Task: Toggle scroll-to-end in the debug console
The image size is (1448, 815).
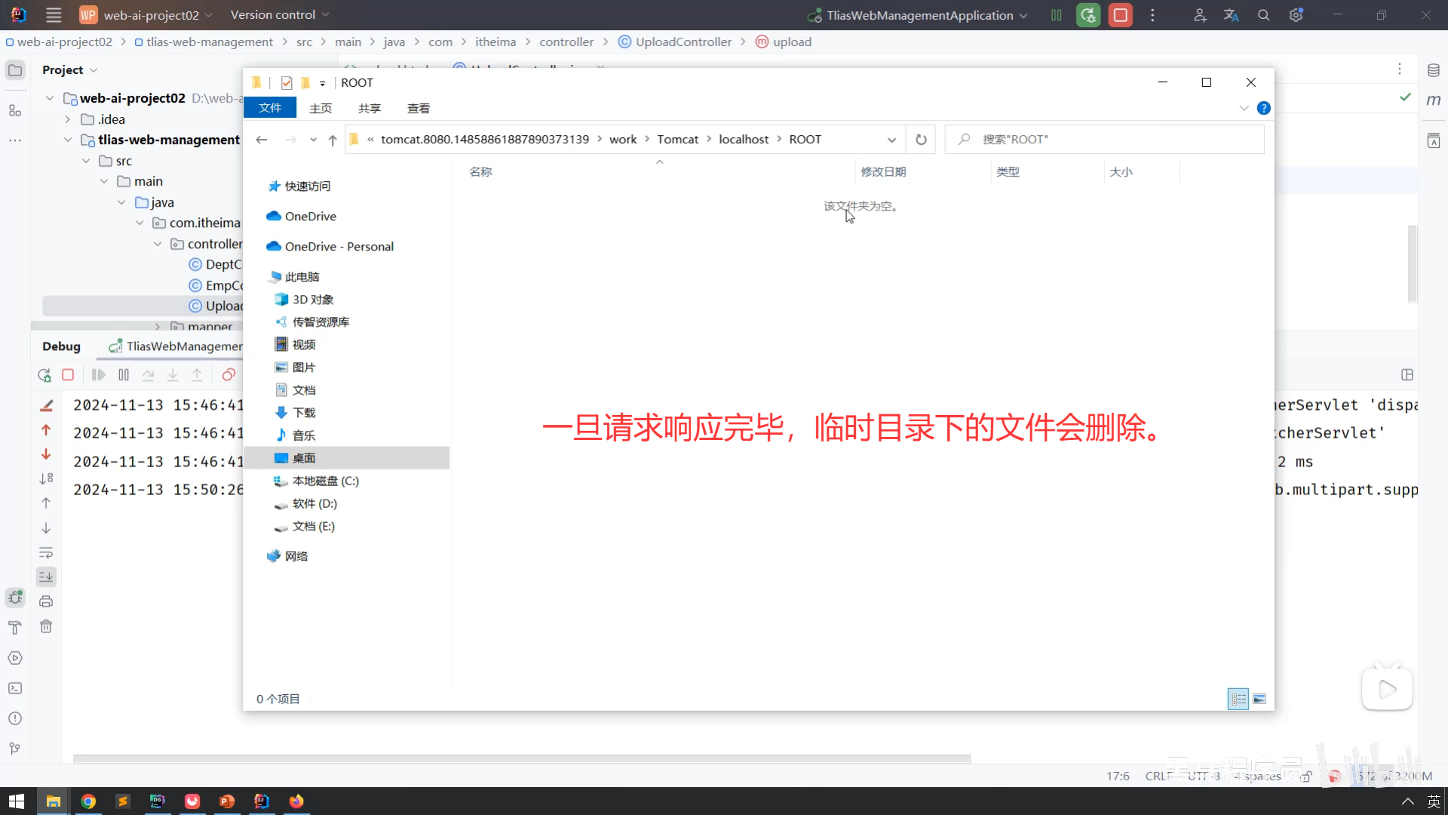Action: point(46,577)
